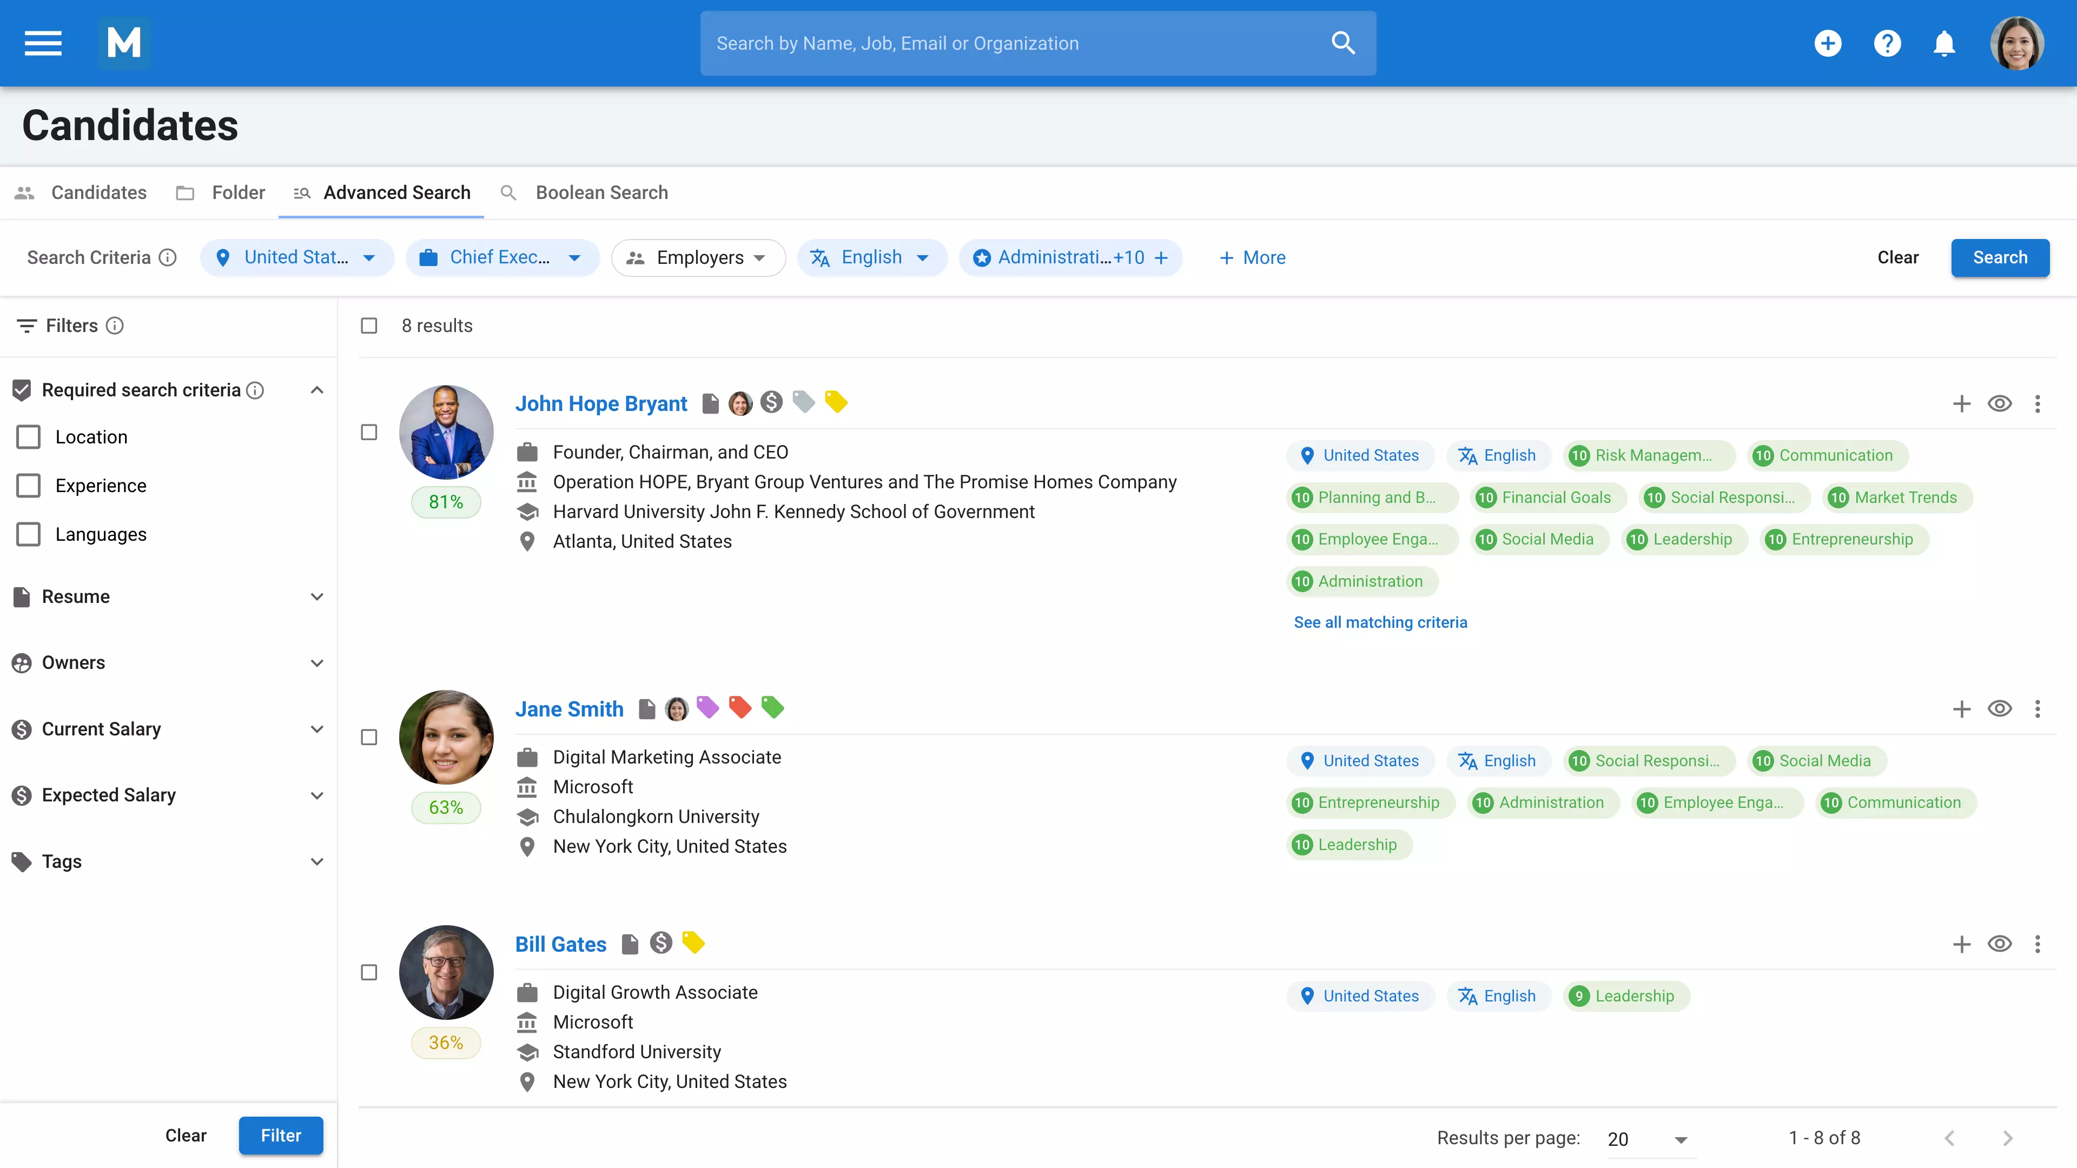Toggle the eye icon for John Hope Bryant
Screen dimensions: 2077x1168
[2000, 403]
